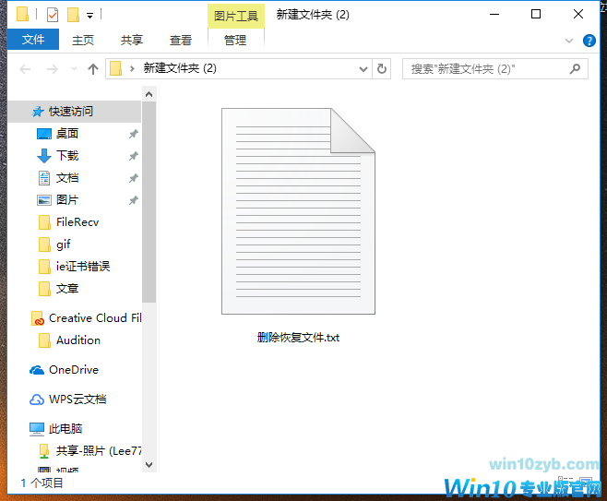Click the Properties icon in quick access toolbar

coord(52,15)
